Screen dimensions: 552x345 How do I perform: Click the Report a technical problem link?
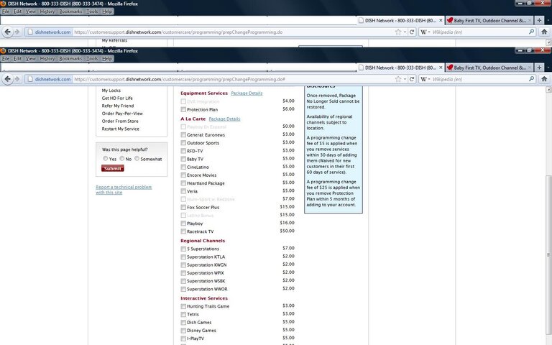[124, 190]
